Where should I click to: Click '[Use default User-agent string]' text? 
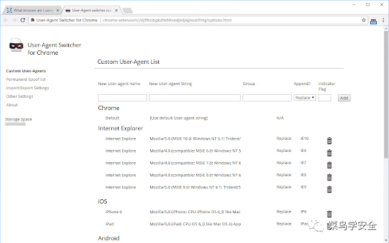click(x=179, y=118)
